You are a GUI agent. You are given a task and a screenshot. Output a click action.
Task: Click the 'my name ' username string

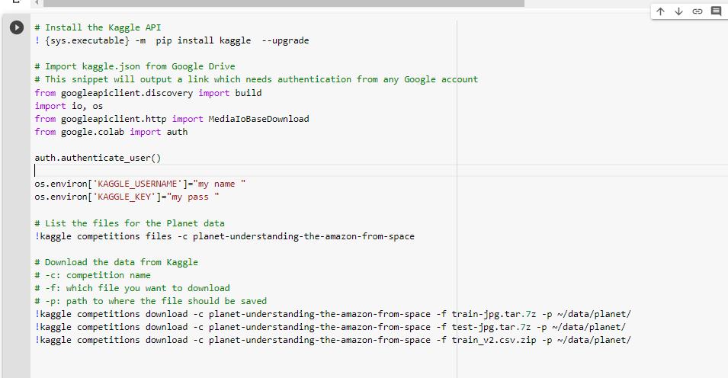[x=221, y=184]
